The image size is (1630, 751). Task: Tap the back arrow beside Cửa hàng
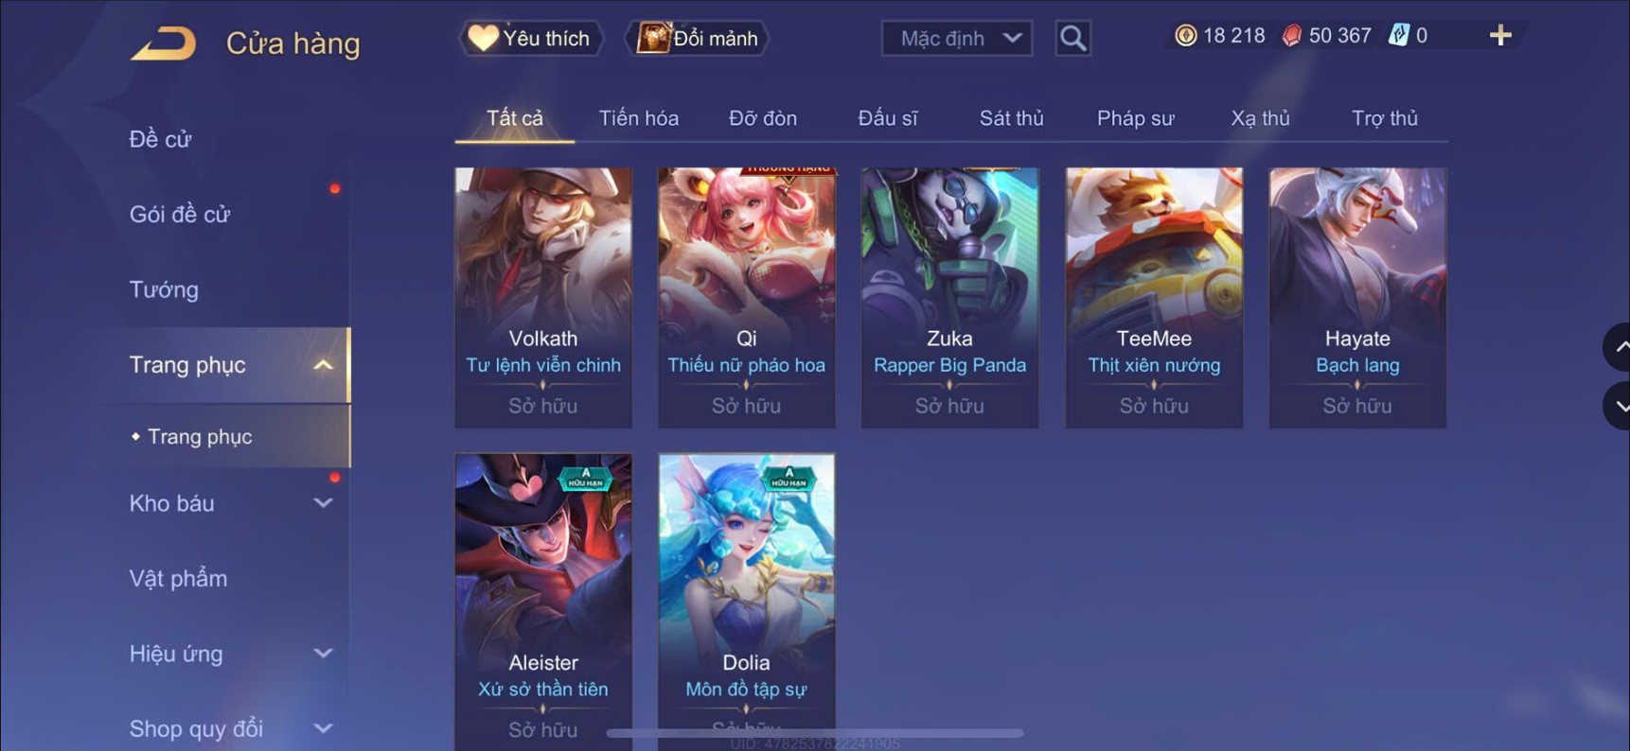pos(163,44)
